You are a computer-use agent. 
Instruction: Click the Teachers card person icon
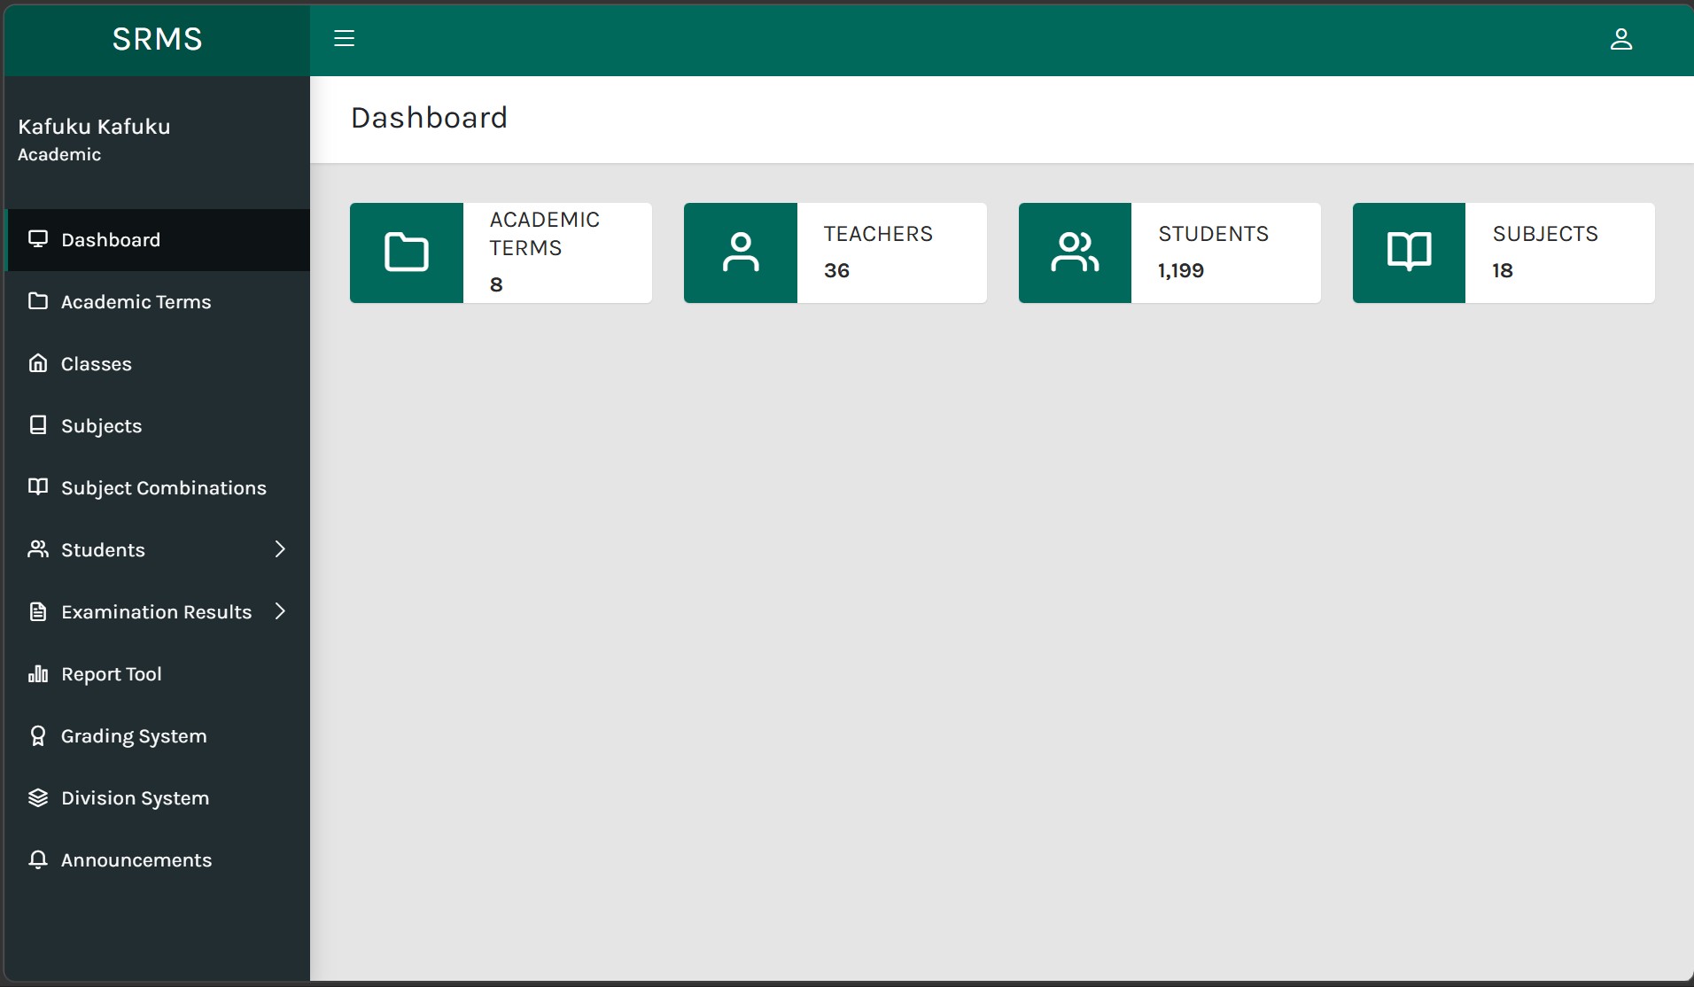point(741,253)
